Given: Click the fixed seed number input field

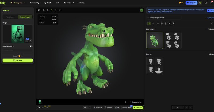Looking at the screenshot, I should pyautogui.click(x=18, y=50).
